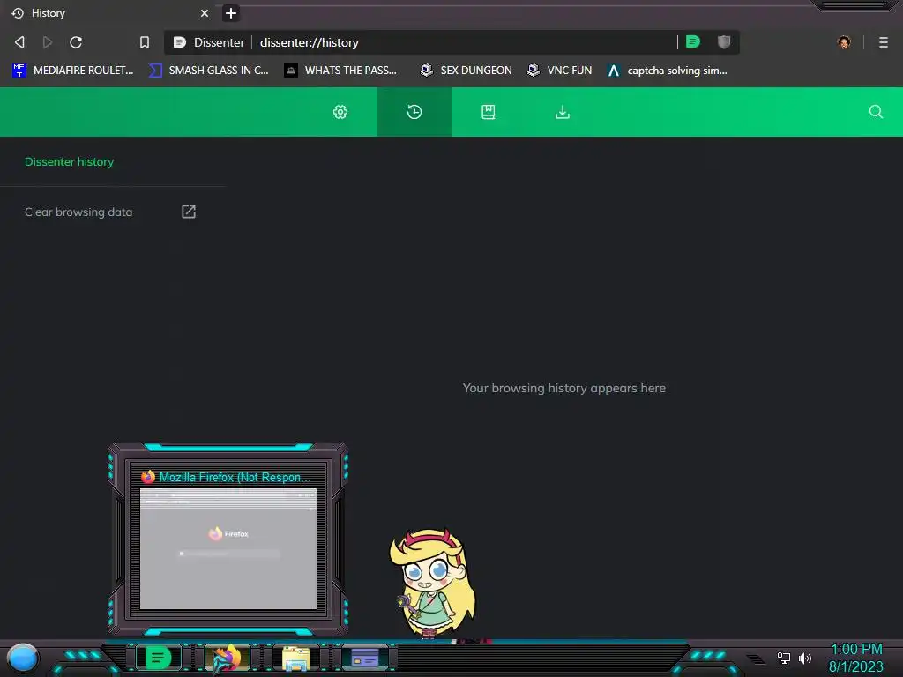
Task: Reload the current page
Action: coord(76,42)
